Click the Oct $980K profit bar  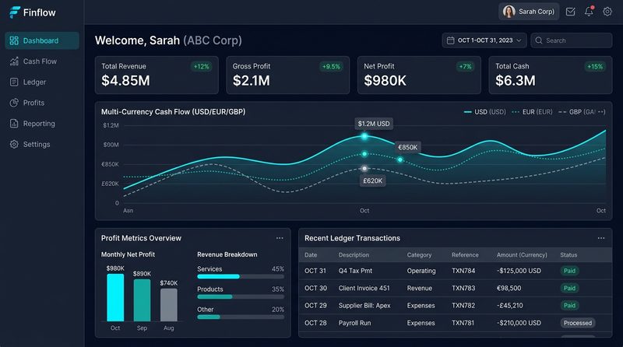(115, 297)
